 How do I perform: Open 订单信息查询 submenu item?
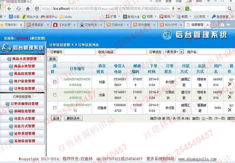[22, 97]
